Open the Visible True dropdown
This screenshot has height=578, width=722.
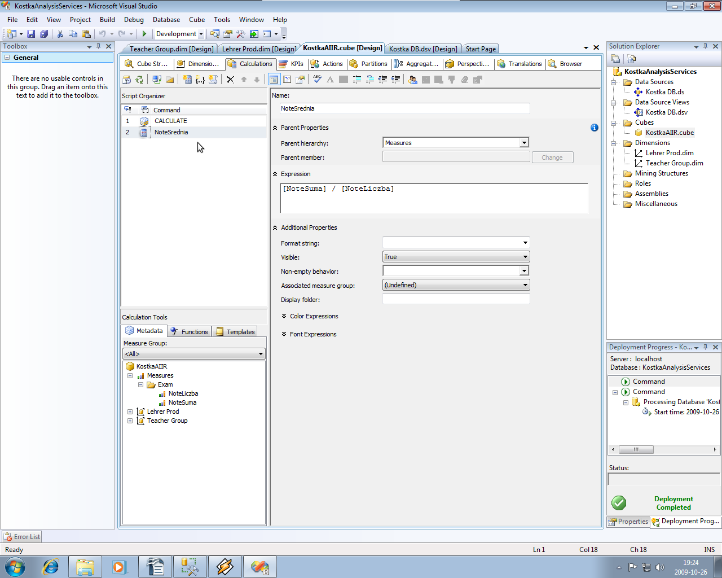(525, 257)
